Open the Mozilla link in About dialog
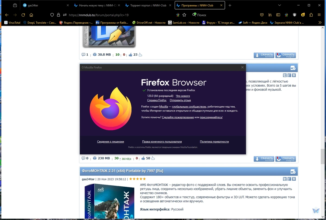The height and width of the screenshot is (220, 326). click(164, 107)
